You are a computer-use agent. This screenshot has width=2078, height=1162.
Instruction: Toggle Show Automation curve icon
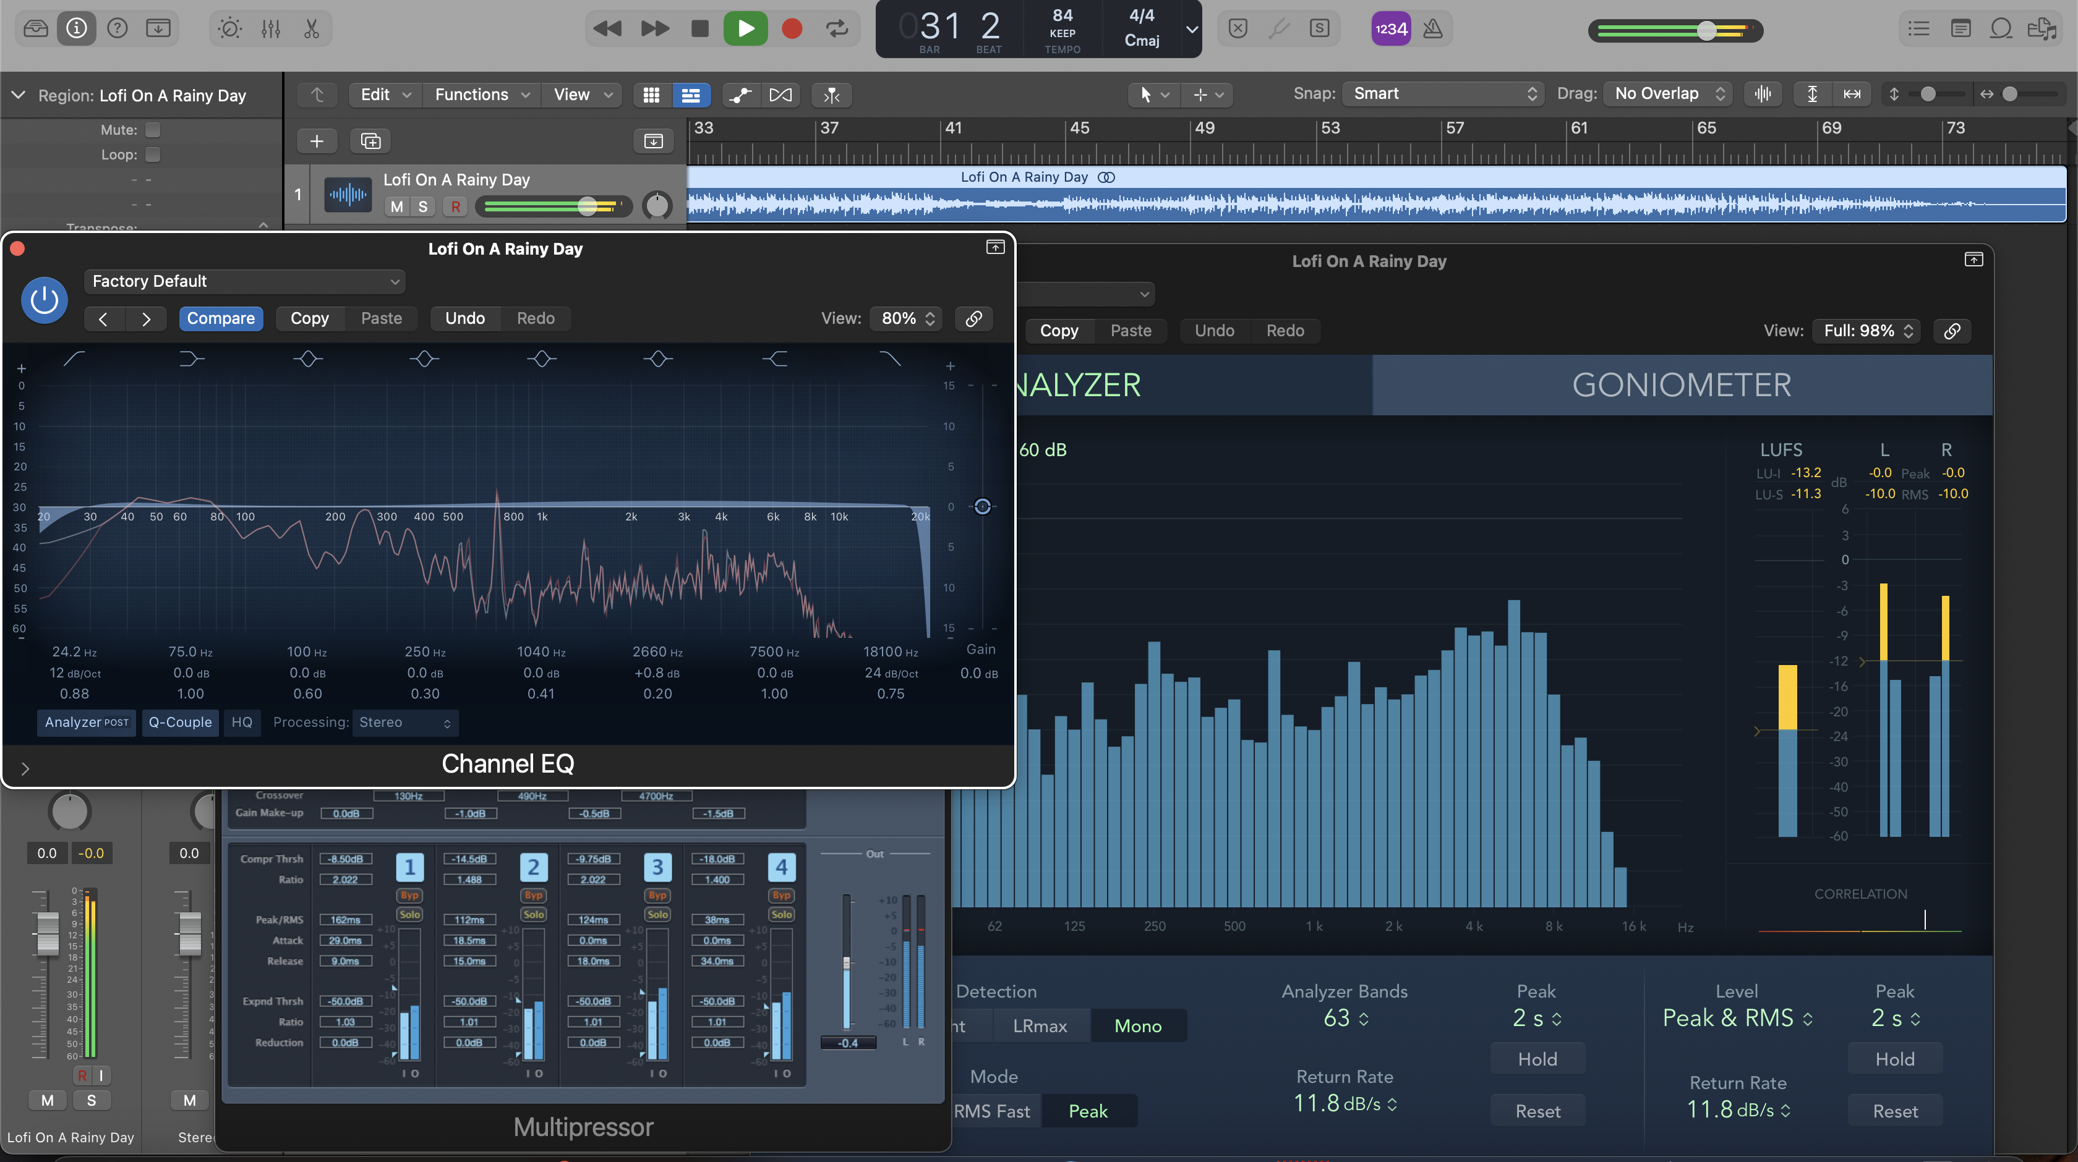740,95
